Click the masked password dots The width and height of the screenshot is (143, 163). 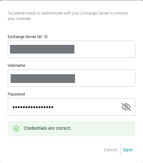(33, 107)
